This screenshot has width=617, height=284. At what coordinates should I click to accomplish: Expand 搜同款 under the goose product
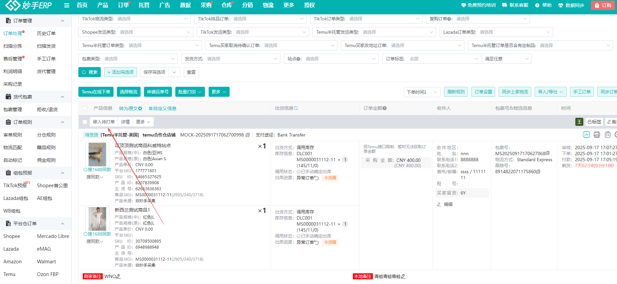coord(95,177)
